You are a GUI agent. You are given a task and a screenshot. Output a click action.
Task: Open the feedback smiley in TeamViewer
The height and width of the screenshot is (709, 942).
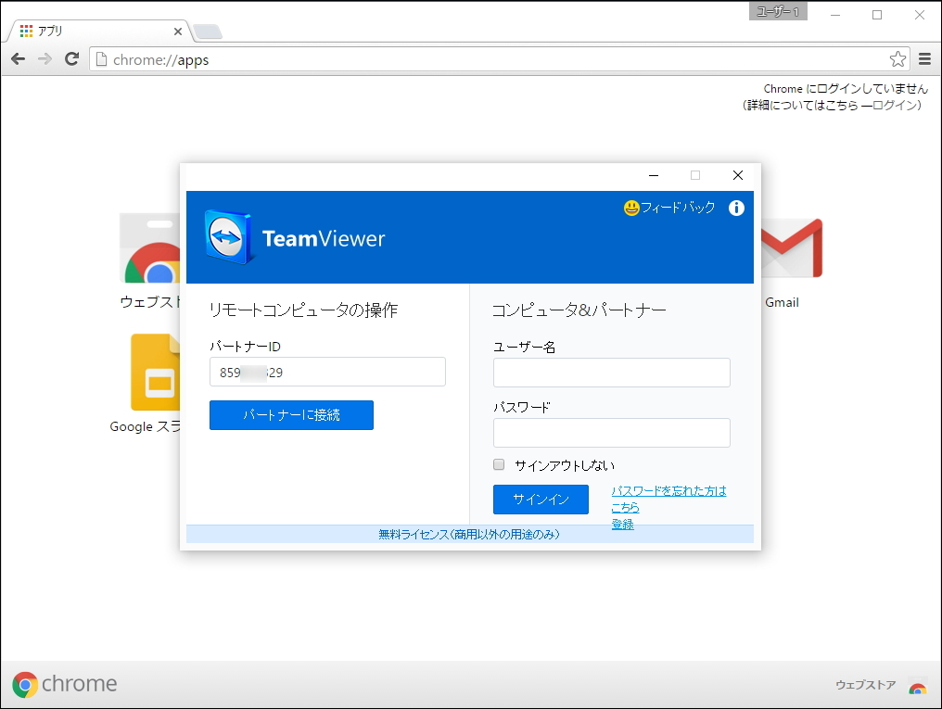[x=630, y=208]
